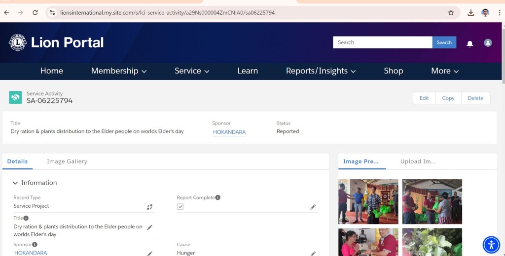
Task: Open Shop navigation item
Action: tap(393, 71)
